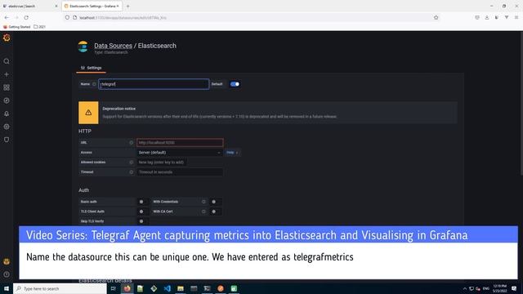Viewport: 523px width, 294px height.
Task: Open the Getting Started bookmark
Action: point(16,27)
